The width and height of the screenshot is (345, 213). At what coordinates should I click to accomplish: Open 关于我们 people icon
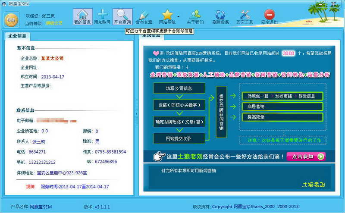195,17
